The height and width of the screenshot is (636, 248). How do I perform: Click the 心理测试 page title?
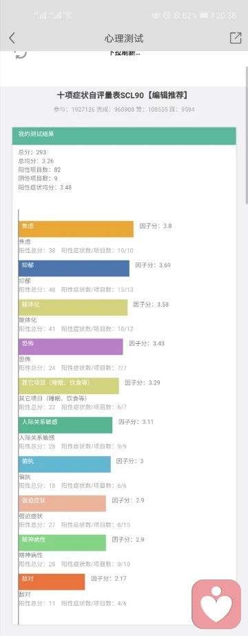click(124, 39)
